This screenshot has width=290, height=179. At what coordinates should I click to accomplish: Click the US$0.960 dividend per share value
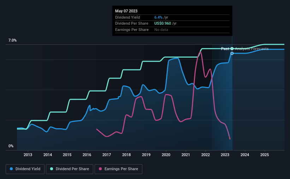tap(163, 24)
